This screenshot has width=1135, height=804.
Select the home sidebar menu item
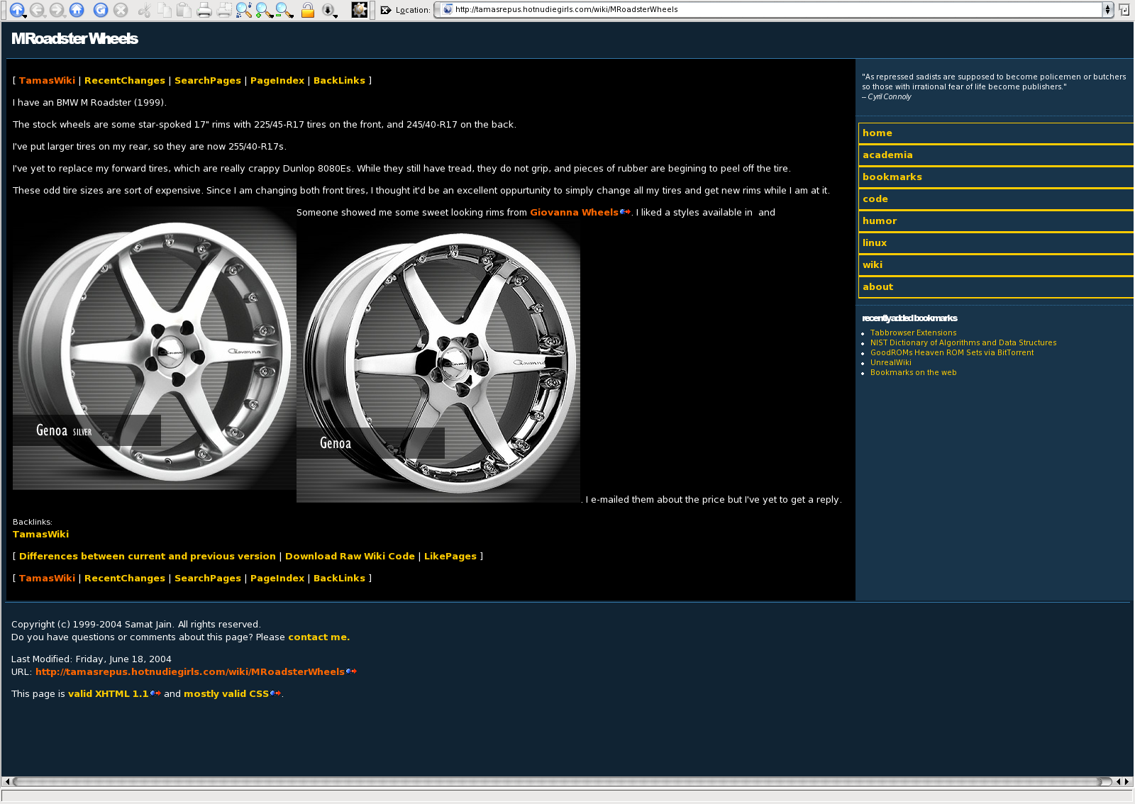(x=996, y=133)
